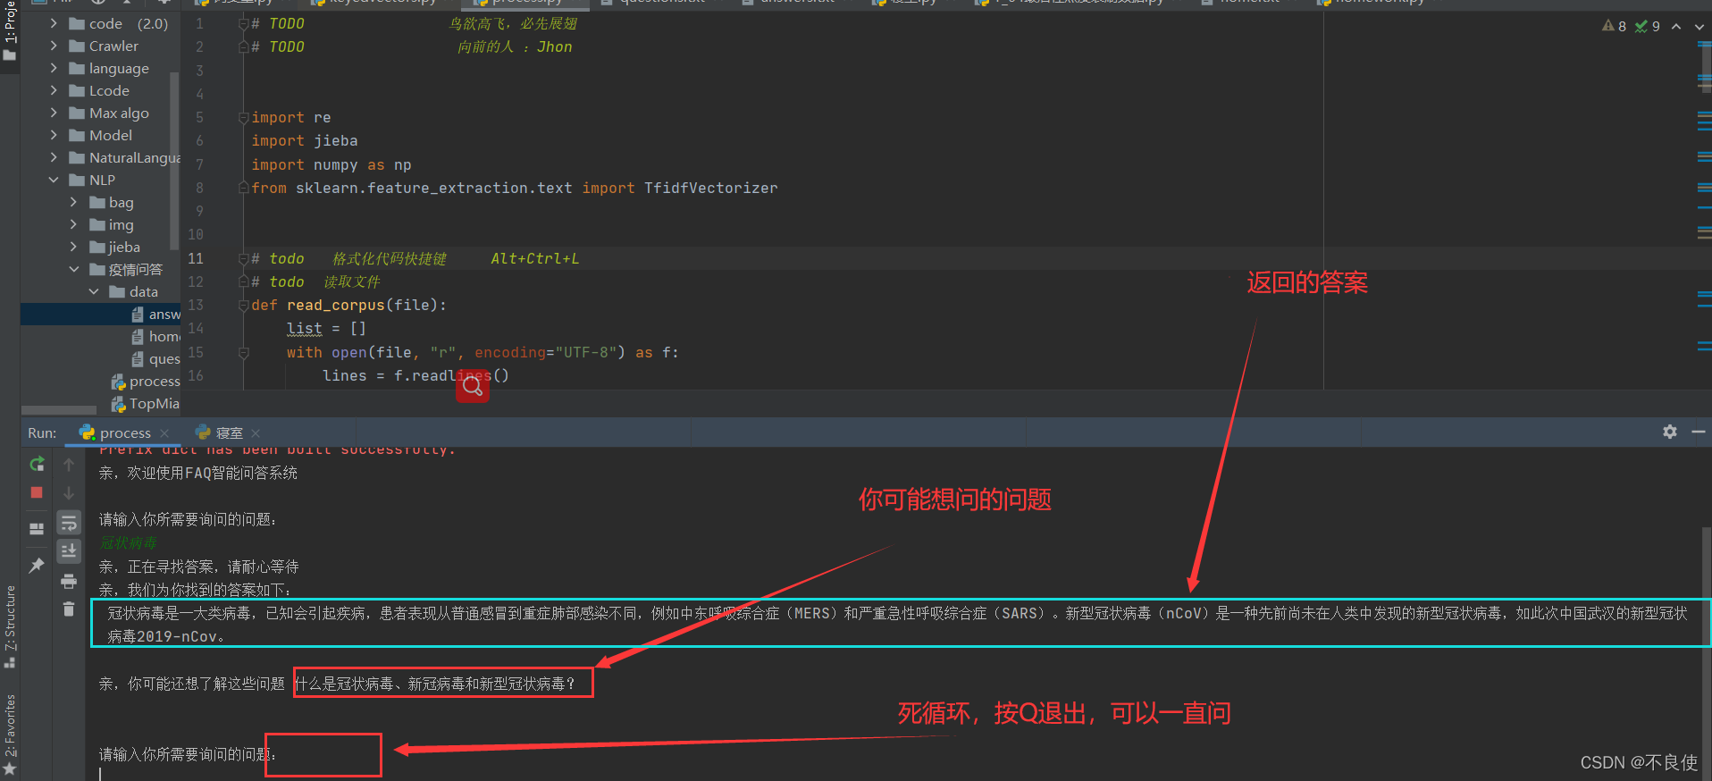Click the console input cursor line
Screen dimensions: 1712x781
pos(100,774)
